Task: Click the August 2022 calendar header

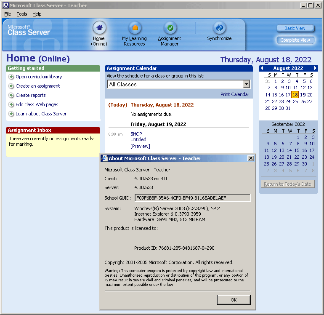Action: (x=288, y=68)
